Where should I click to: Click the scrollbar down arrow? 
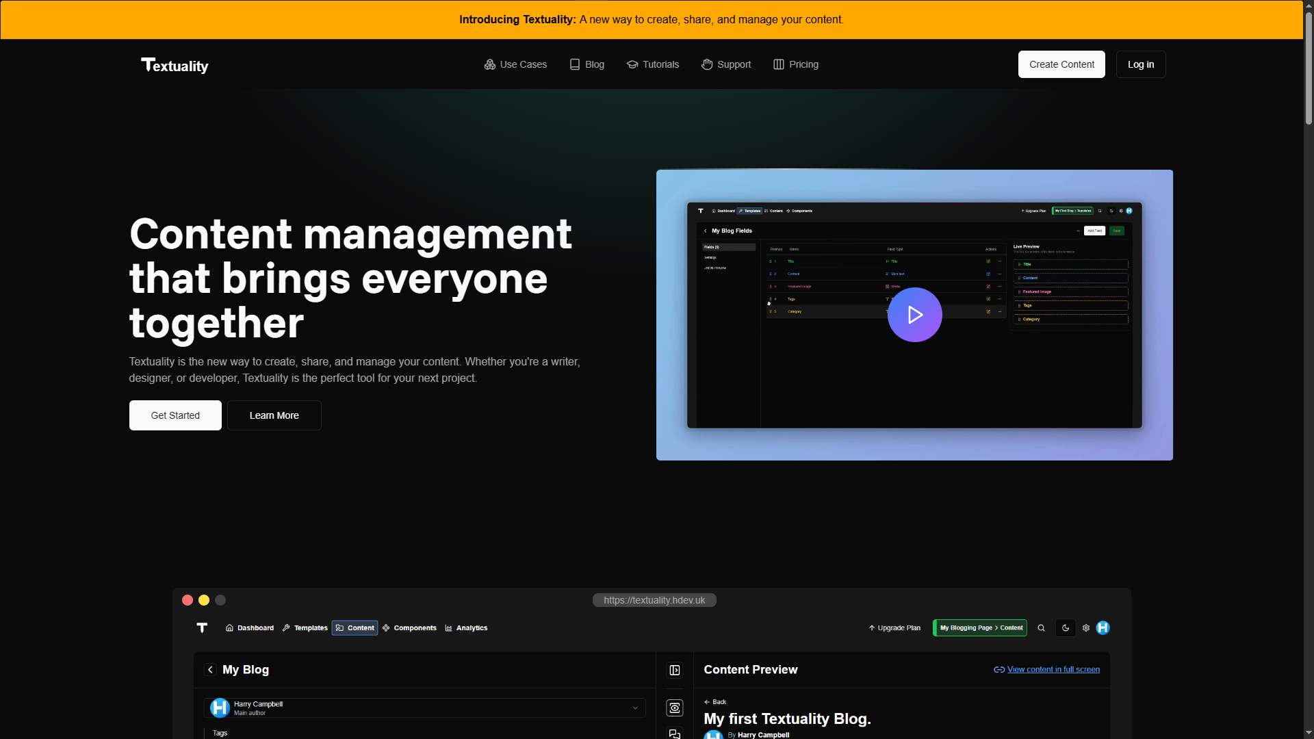coord(1309,733)
